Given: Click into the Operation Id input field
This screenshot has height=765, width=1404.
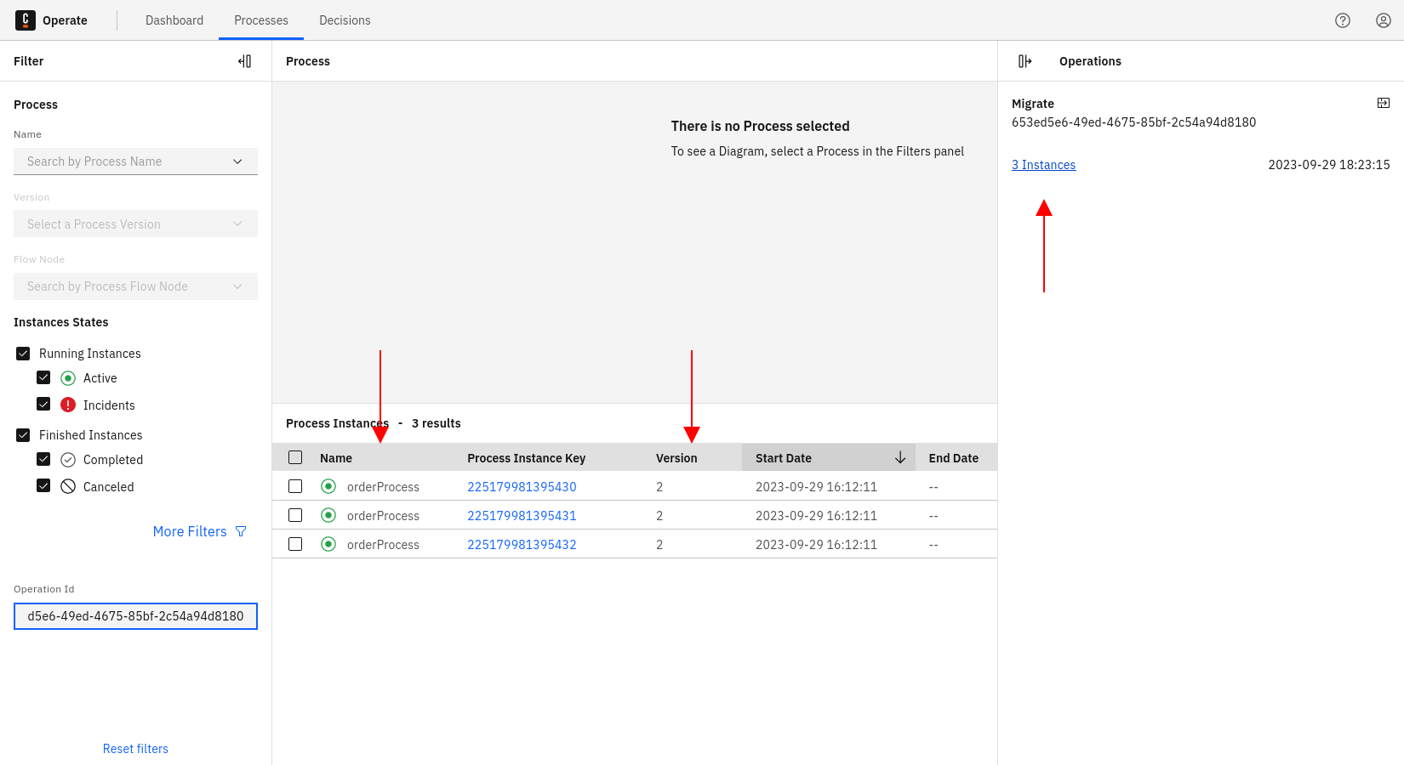Looking at the screenshot, I should (135, 616).
